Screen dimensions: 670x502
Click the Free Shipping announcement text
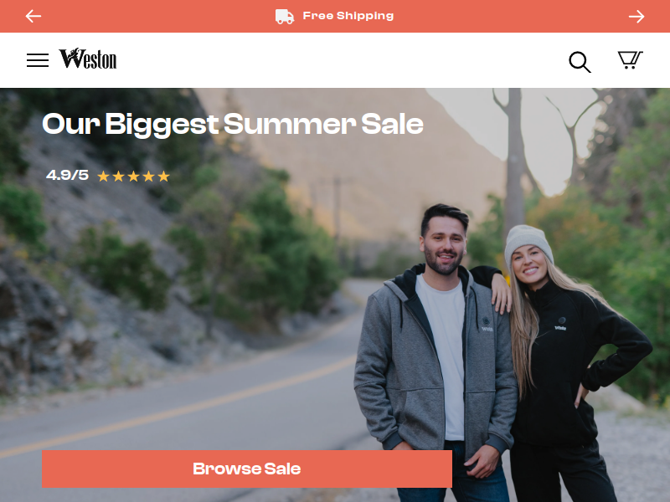click(348, 16)
